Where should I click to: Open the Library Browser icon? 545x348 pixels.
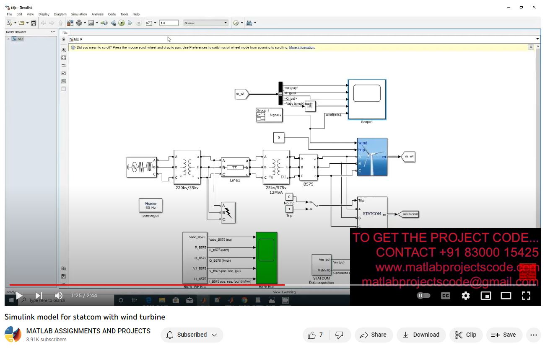(70, 23)
